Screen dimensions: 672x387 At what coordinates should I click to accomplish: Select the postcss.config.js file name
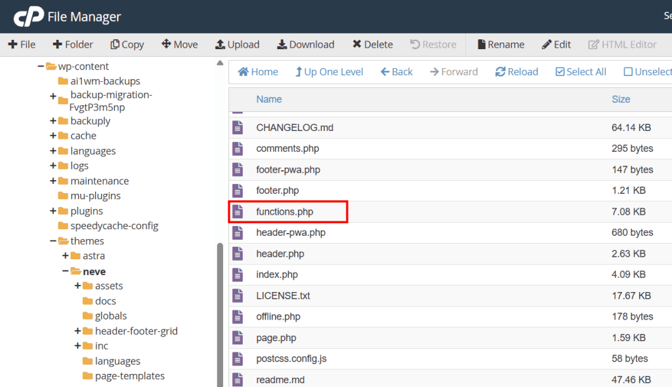[x=291, y=359]
